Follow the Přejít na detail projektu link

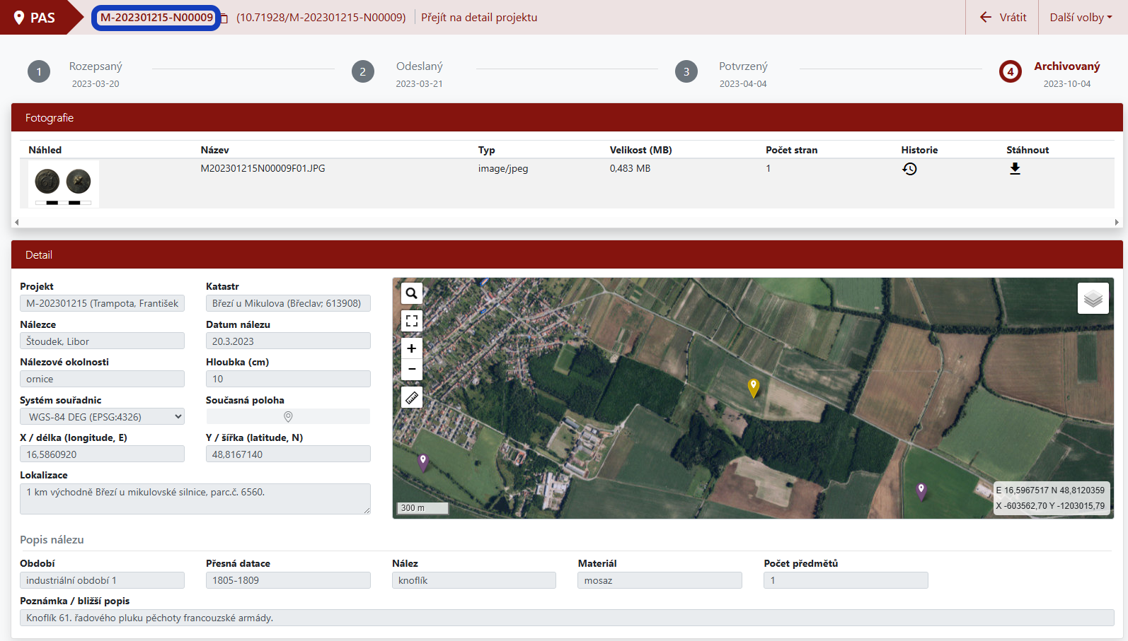click(479, 18)
